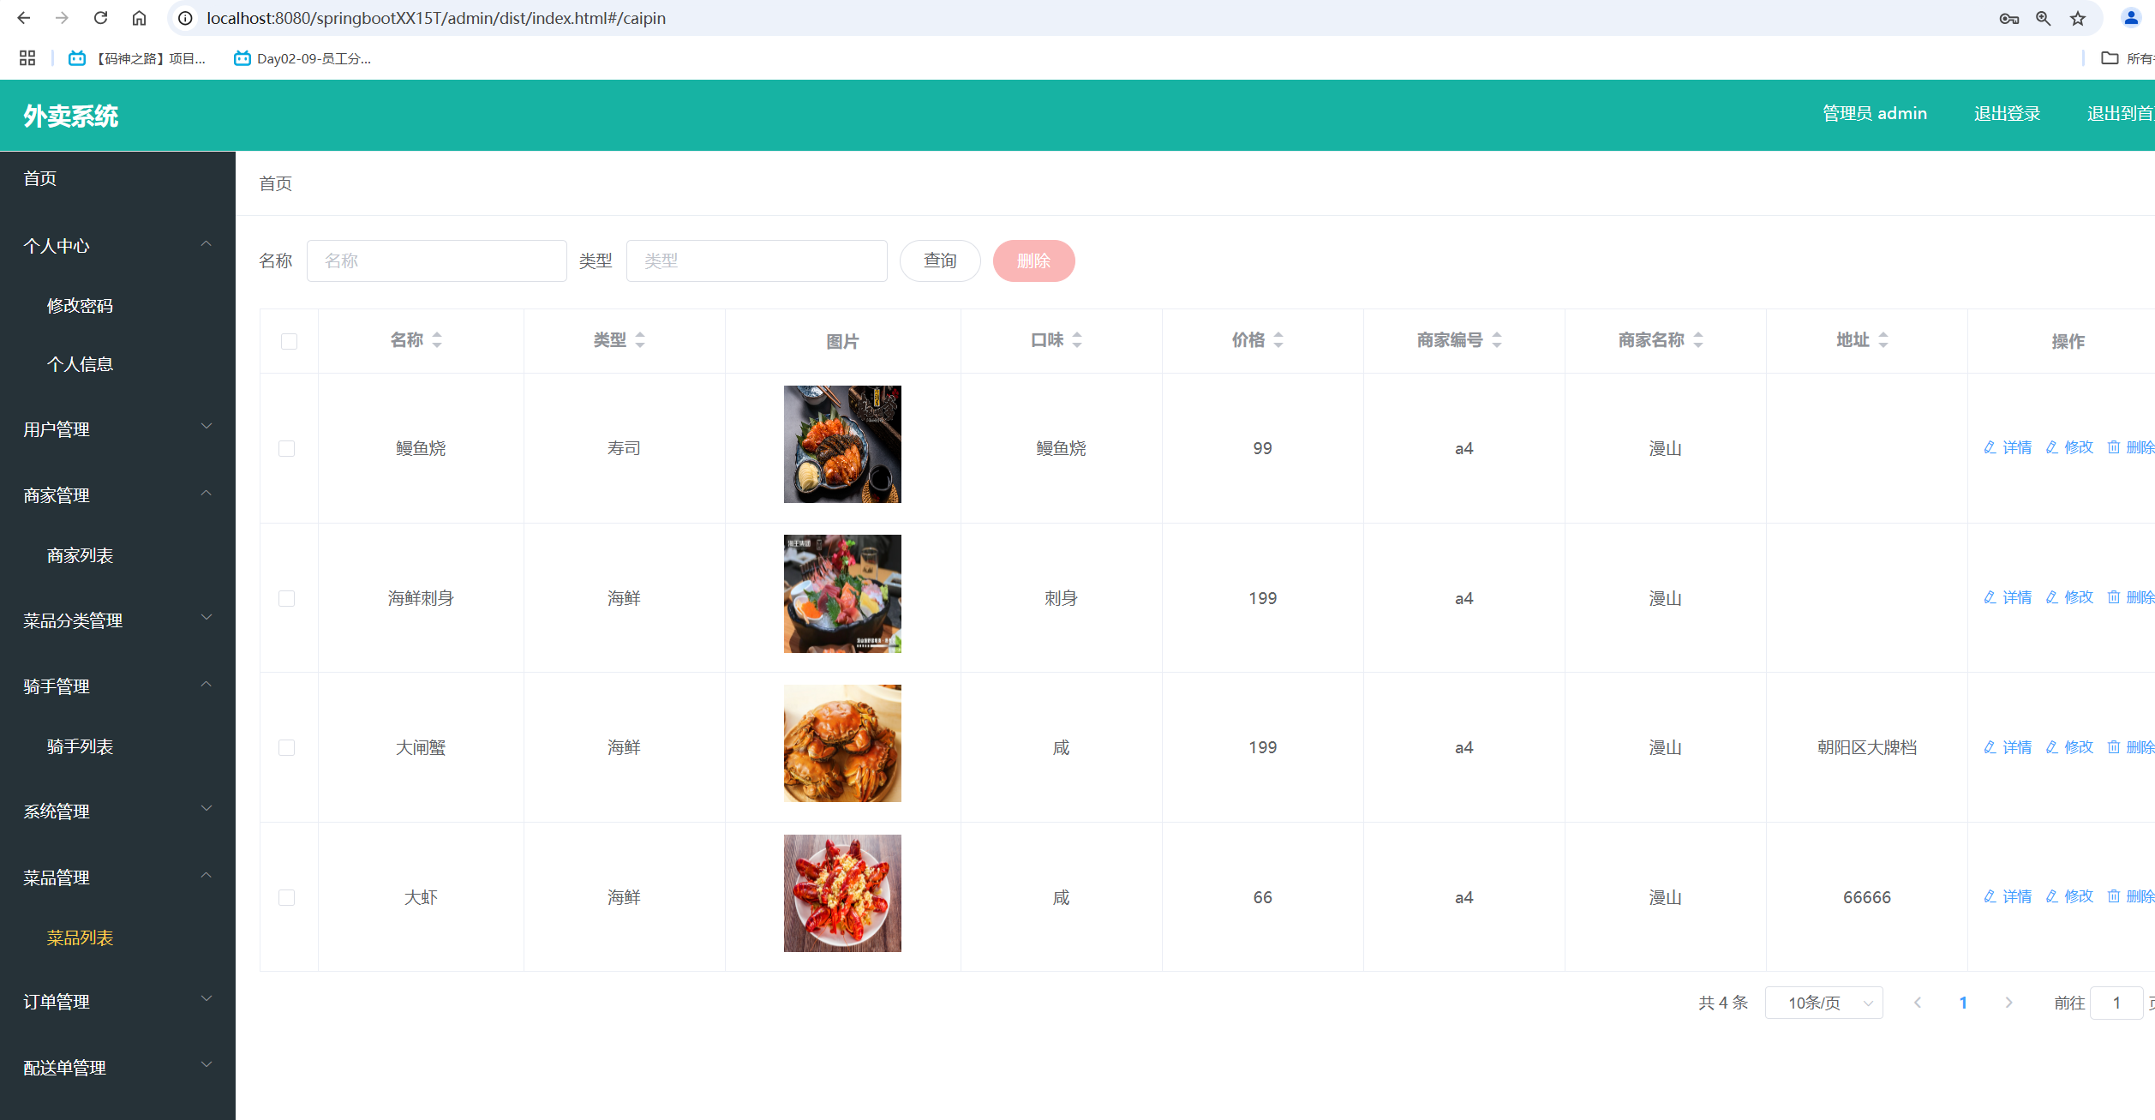2155x1120 pixels.
Task: Click the password key icon in address bar
Action: tap(2008, 19)
